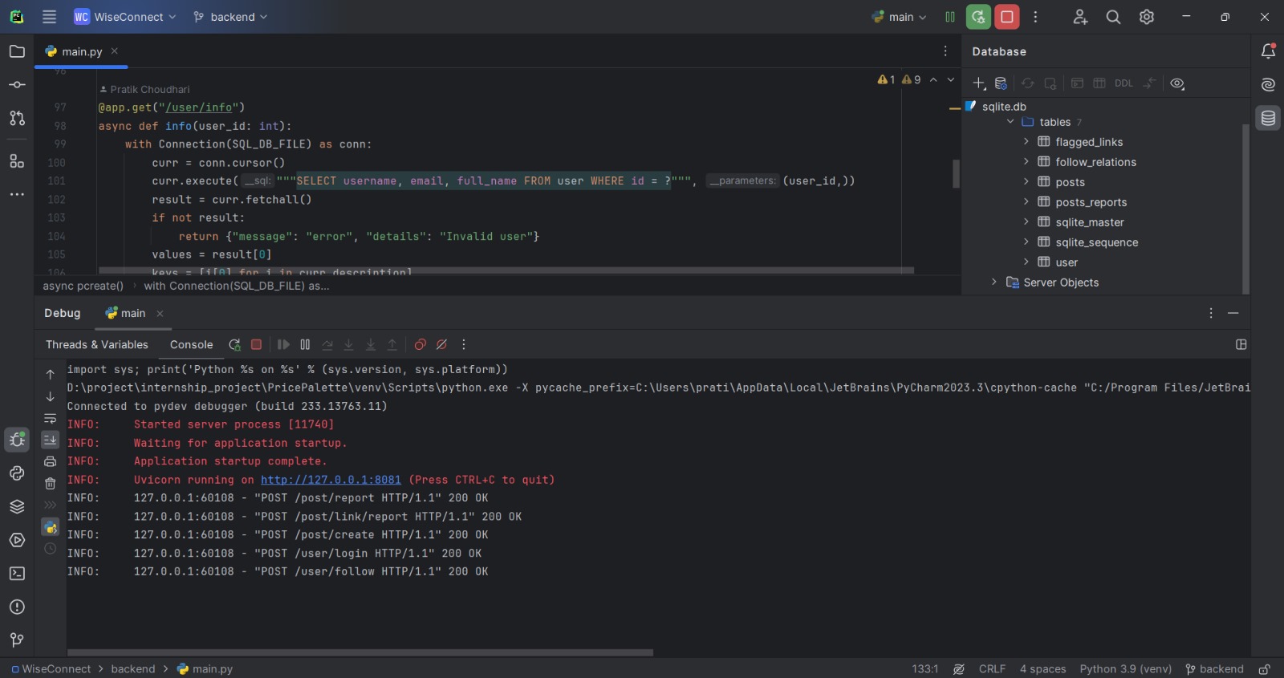Jump to next highlighted error arrow

click(x=951, y=79)
